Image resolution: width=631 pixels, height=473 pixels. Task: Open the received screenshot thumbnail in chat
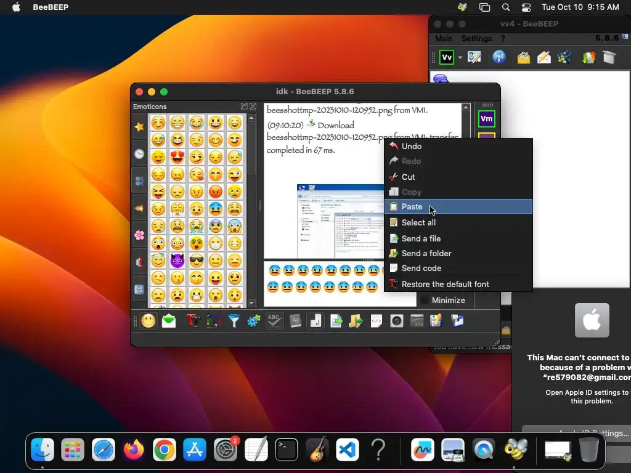340,221
